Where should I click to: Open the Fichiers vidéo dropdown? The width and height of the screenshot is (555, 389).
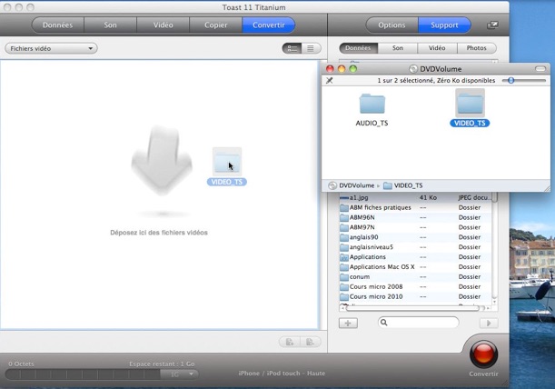(x=52, y=48)
